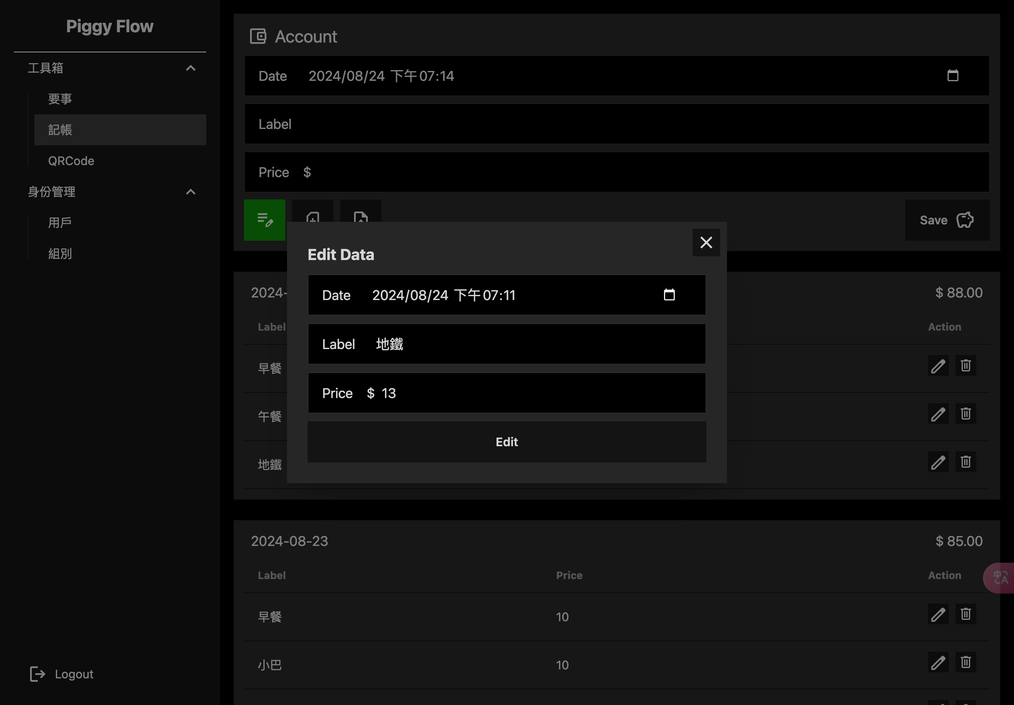Screen dimensions: 1014x705
Task: Click the 2024-08-23 date heading
Action: pyautogui.click(x=290, y=541)
